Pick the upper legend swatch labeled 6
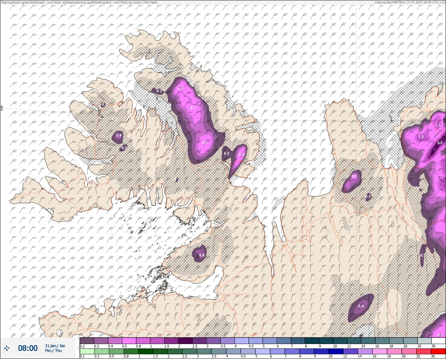Image resolution: width=446 pixels, height=359 pixels. point(284,341)
